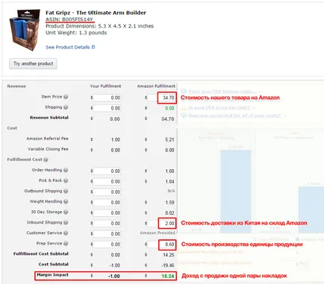Click Amazon Weight Handling value 1.59
The width and height of the screenshot is (324, 284).
169,203
